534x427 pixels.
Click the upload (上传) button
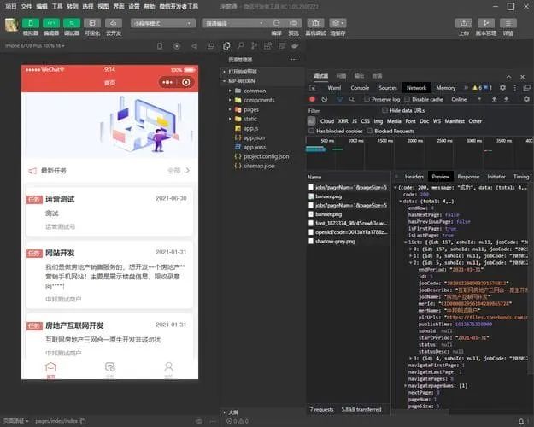pyautogui.click(x=464, y=23)
